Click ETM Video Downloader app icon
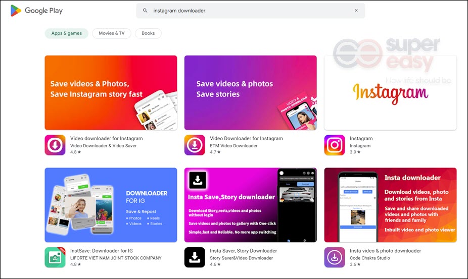 point(195,145)
